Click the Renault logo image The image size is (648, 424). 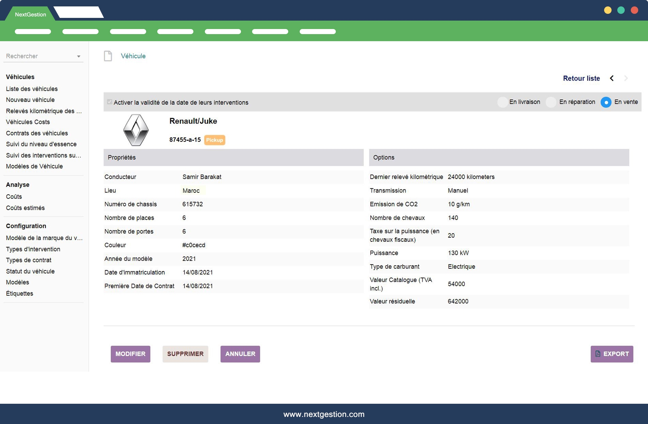[x=136, y=130]
